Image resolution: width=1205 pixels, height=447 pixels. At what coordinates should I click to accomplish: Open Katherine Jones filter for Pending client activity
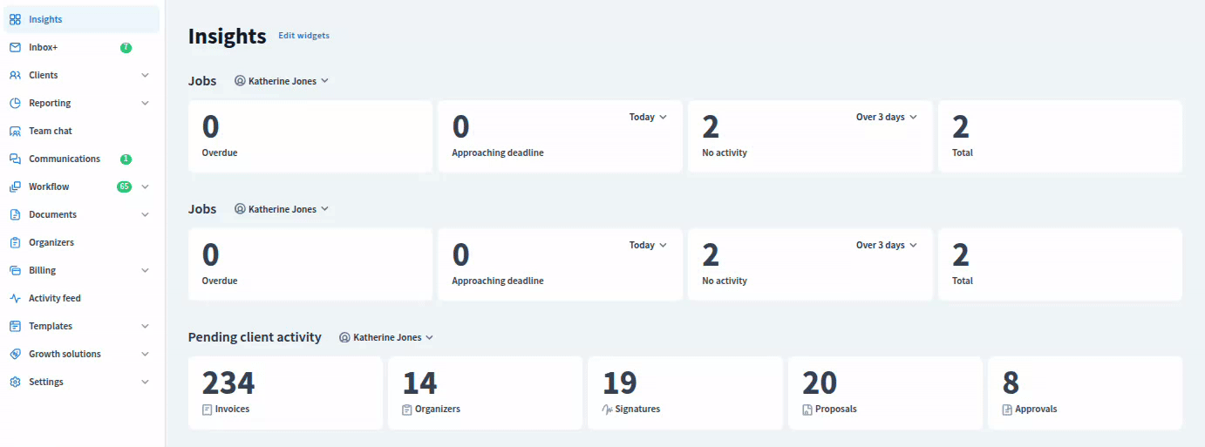pyautogui.click(x=386, y=337)
